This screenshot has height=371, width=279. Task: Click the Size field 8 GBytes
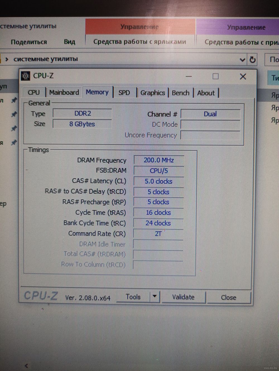pos(82,124)
